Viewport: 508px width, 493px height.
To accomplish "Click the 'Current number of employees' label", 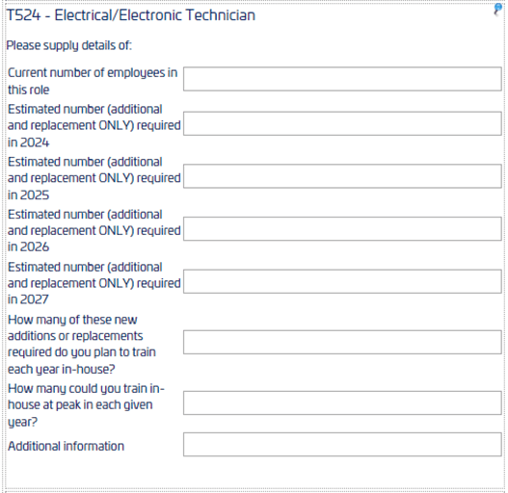I will [x=93, y=81].
